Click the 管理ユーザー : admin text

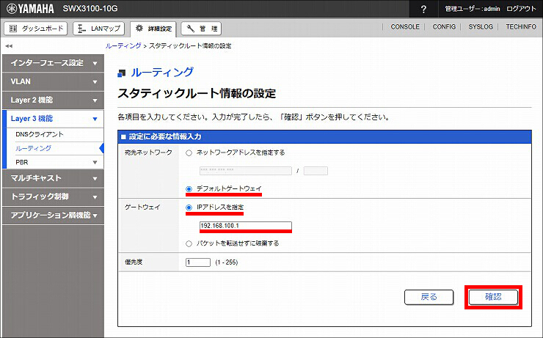click(473, 9)
